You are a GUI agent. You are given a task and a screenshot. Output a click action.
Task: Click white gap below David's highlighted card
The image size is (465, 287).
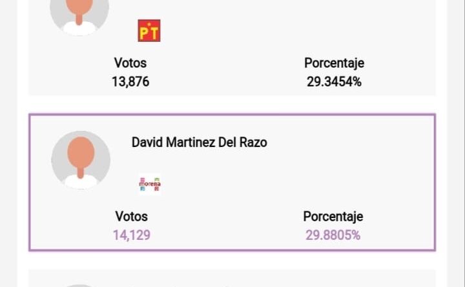pyautogui.click(x=232, y=260)
